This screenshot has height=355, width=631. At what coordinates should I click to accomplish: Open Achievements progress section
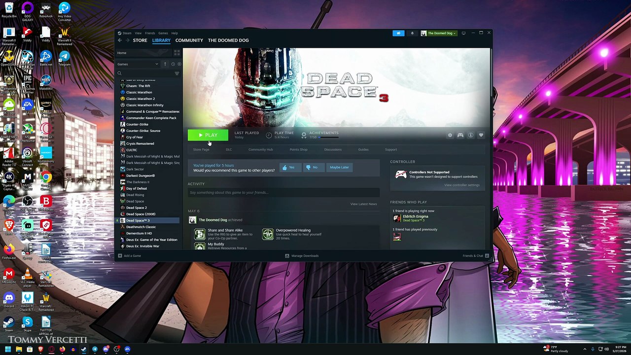click(320, 135)
